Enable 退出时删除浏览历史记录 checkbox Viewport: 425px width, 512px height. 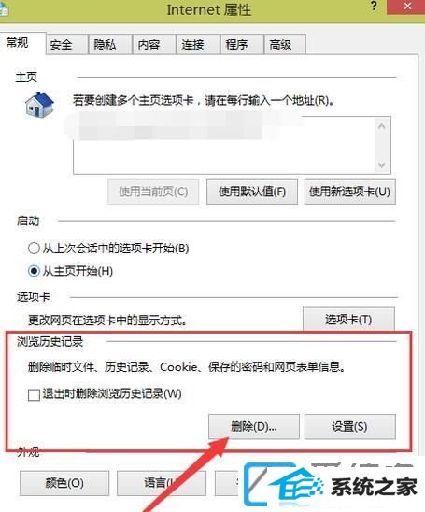pos(34,394)
